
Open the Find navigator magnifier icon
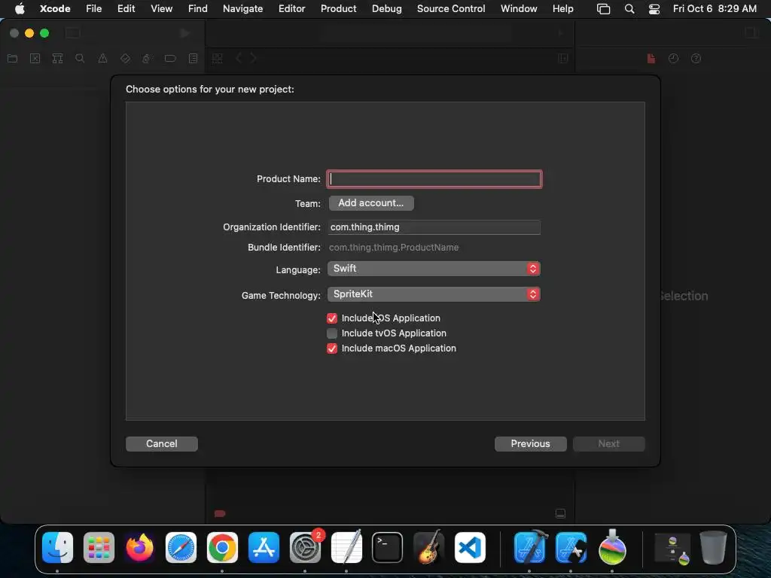tap(80, 59)
